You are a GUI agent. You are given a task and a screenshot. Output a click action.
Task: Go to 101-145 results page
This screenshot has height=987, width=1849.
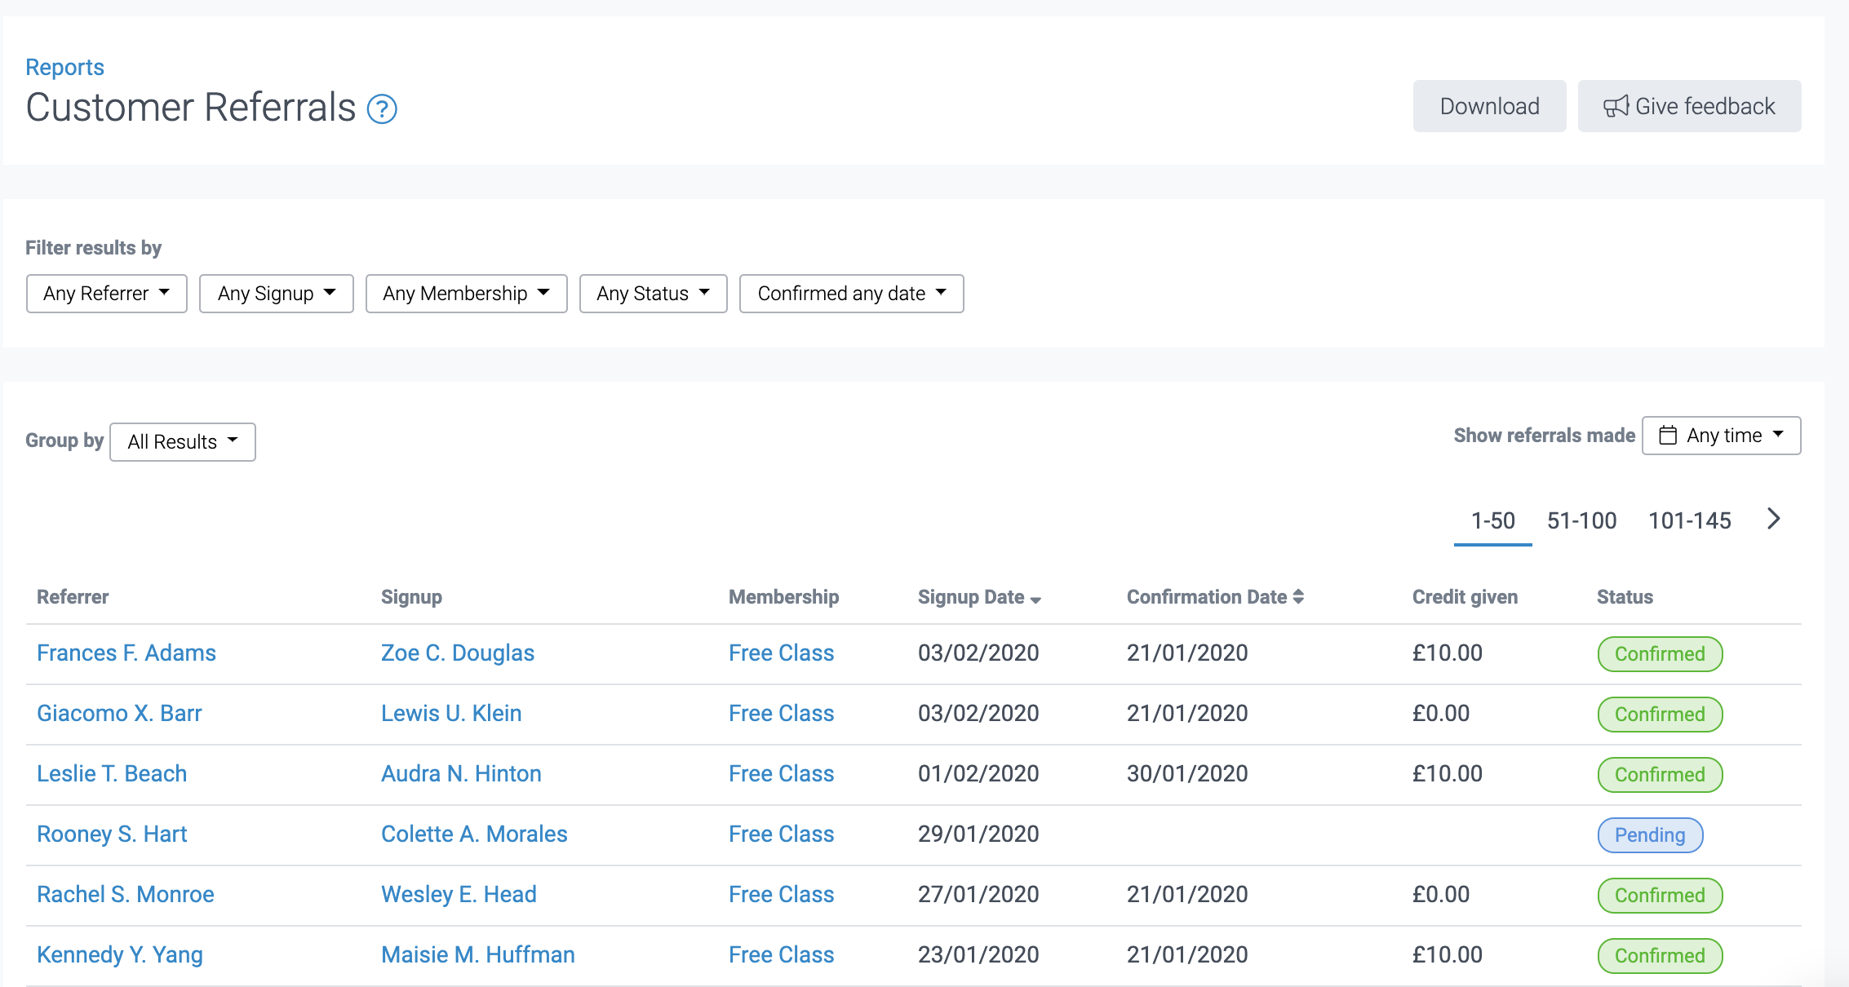[x=1689, y=520]
